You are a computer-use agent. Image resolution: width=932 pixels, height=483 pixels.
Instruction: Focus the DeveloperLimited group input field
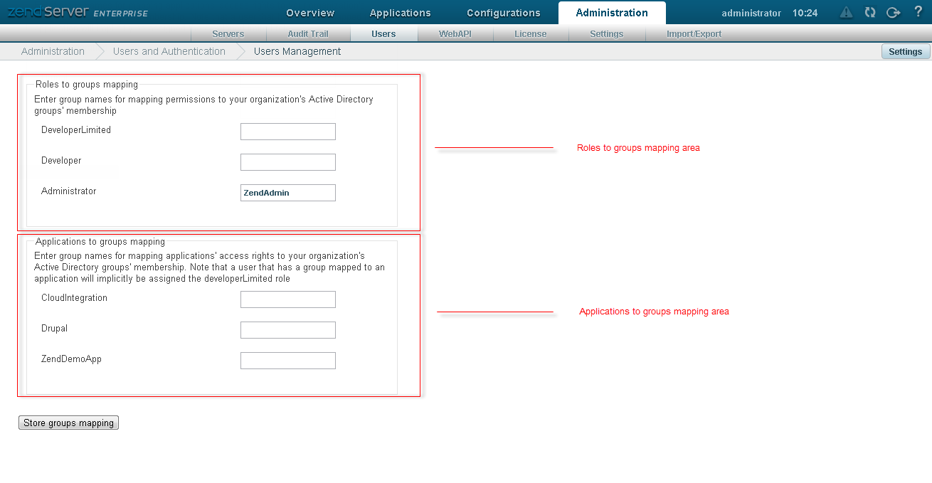tap(287, 132)
